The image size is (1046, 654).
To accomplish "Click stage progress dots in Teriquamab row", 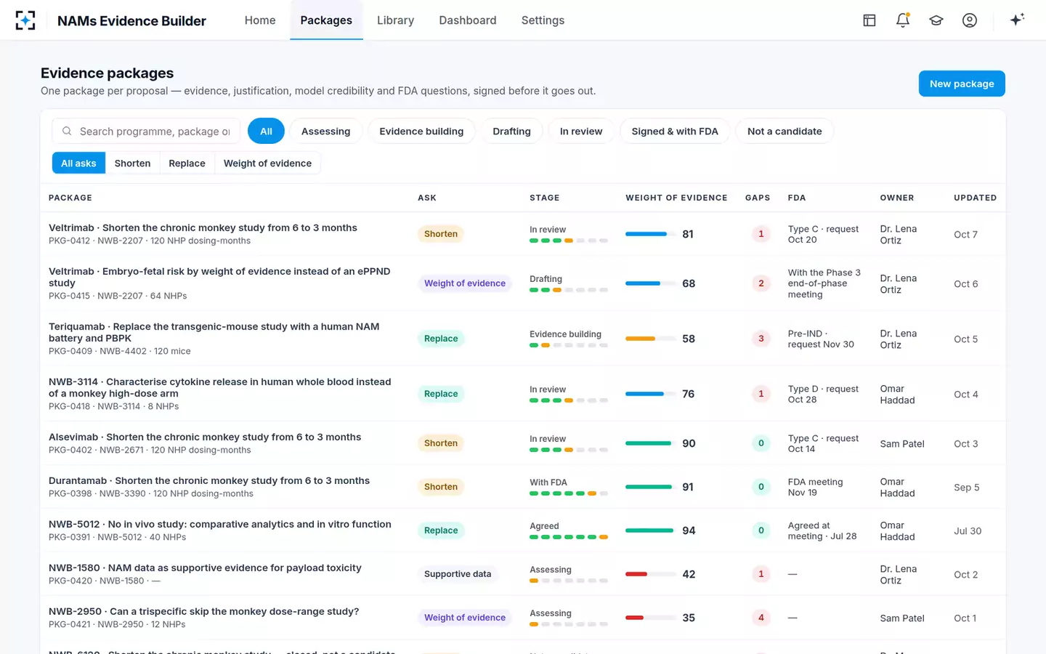I will point(569,345).
